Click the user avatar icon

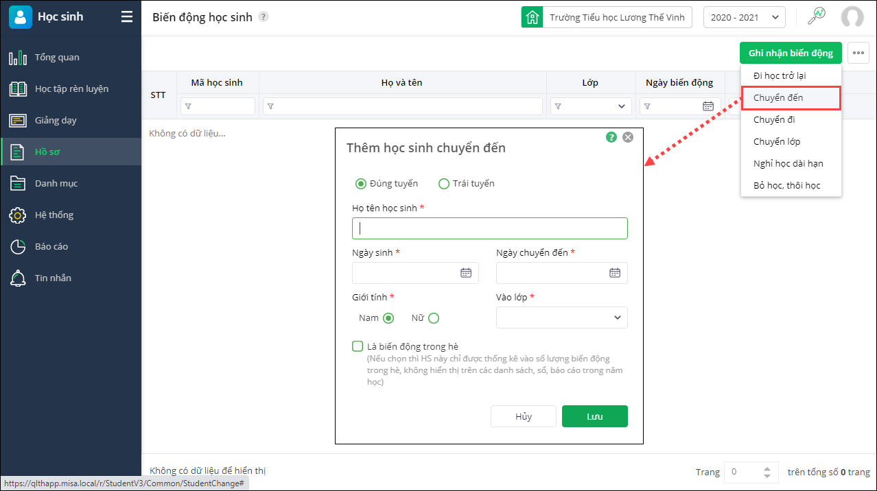pyautogui.click(x=852, y=17)
